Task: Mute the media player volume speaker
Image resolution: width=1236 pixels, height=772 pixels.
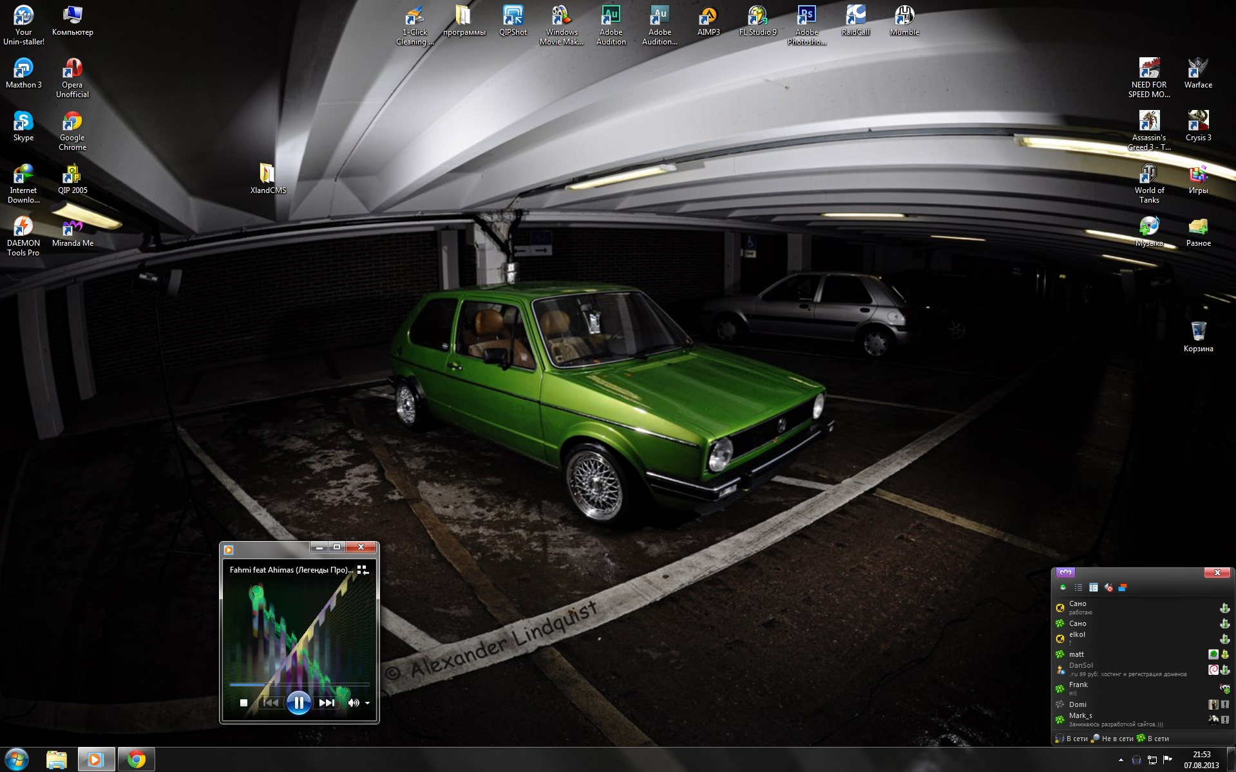Action: click(353, 703)
